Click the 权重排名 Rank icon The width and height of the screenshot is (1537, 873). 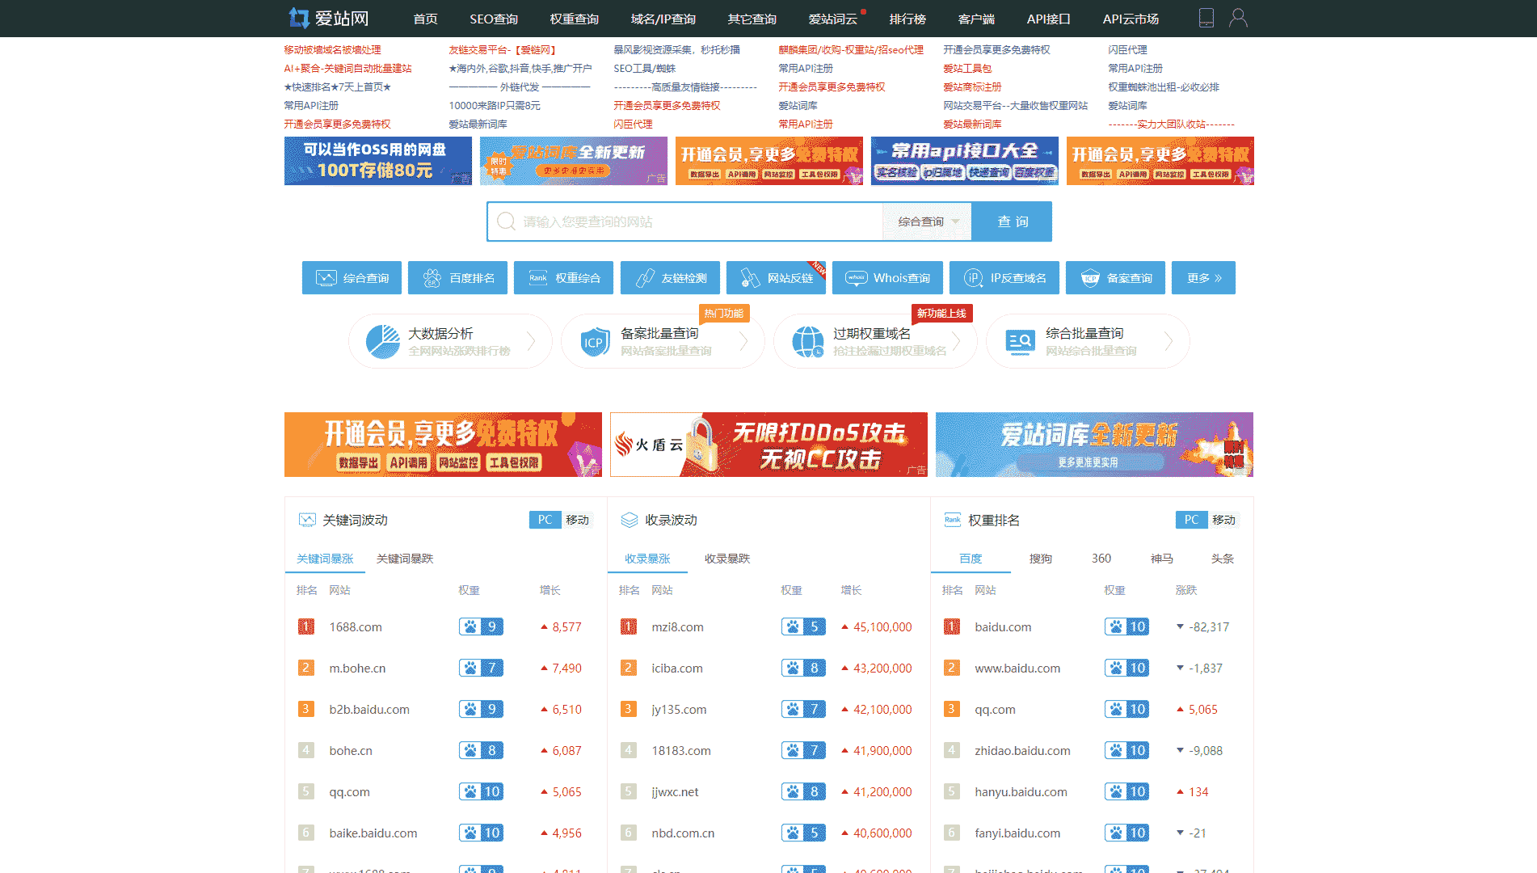pos(953,520)
